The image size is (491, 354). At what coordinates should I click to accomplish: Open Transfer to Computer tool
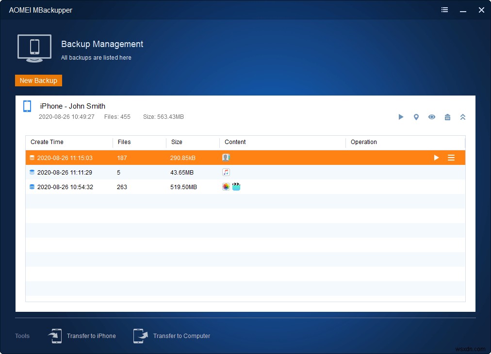pyautogui.click(x=172, y=336)
